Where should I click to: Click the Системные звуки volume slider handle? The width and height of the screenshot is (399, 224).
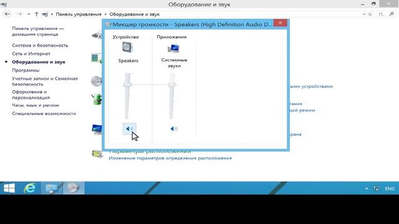(172, 85)
